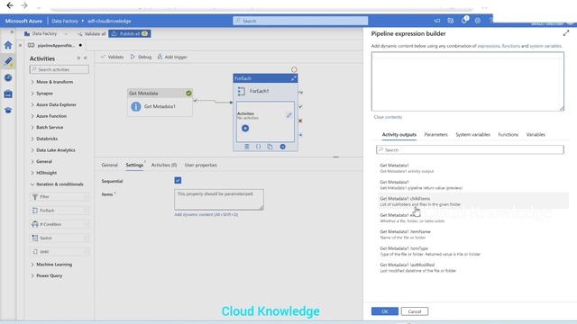Open the Monitor gauge icon in sidebar
Screen dimensions: 577x324
click(8, 78)
